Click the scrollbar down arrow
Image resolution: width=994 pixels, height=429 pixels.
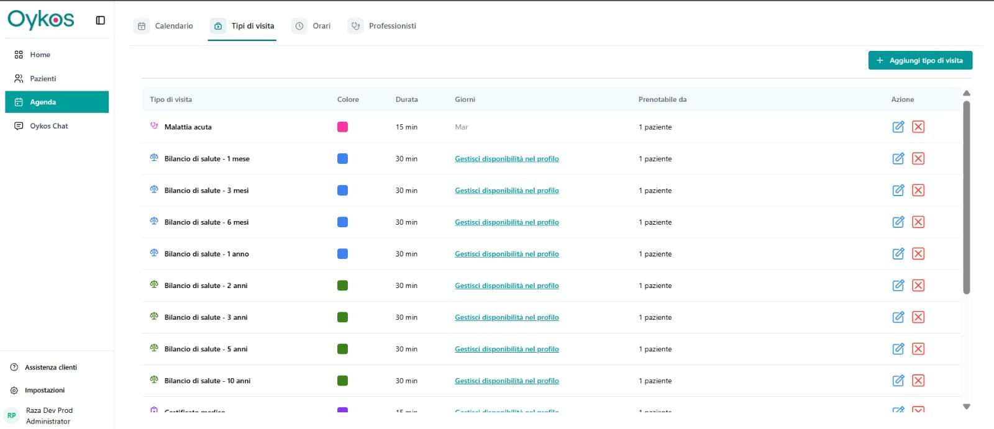[x=966, y=407]
